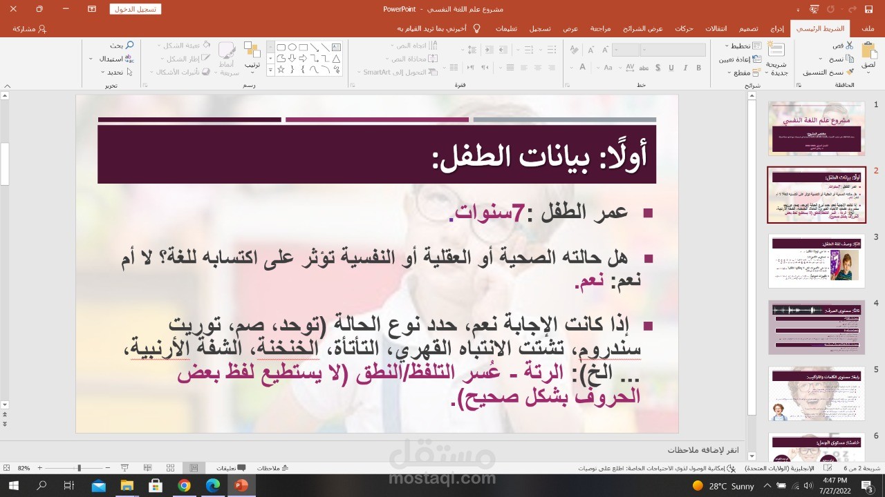Open Quick Styles (أنماط سريعة) gallery
885x497 pixels.
click(227, 58)
